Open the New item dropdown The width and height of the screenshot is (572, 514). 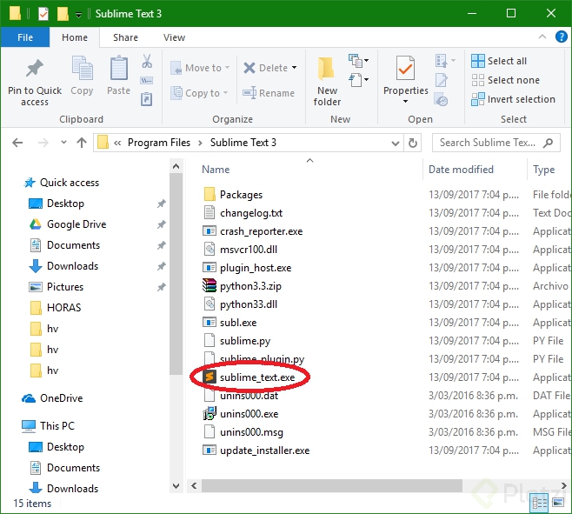tap(359, 61)
